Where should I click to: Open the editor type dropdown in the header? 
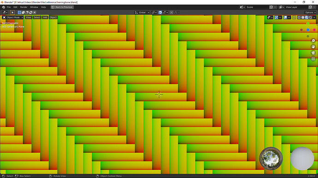[x=5, y=12]
